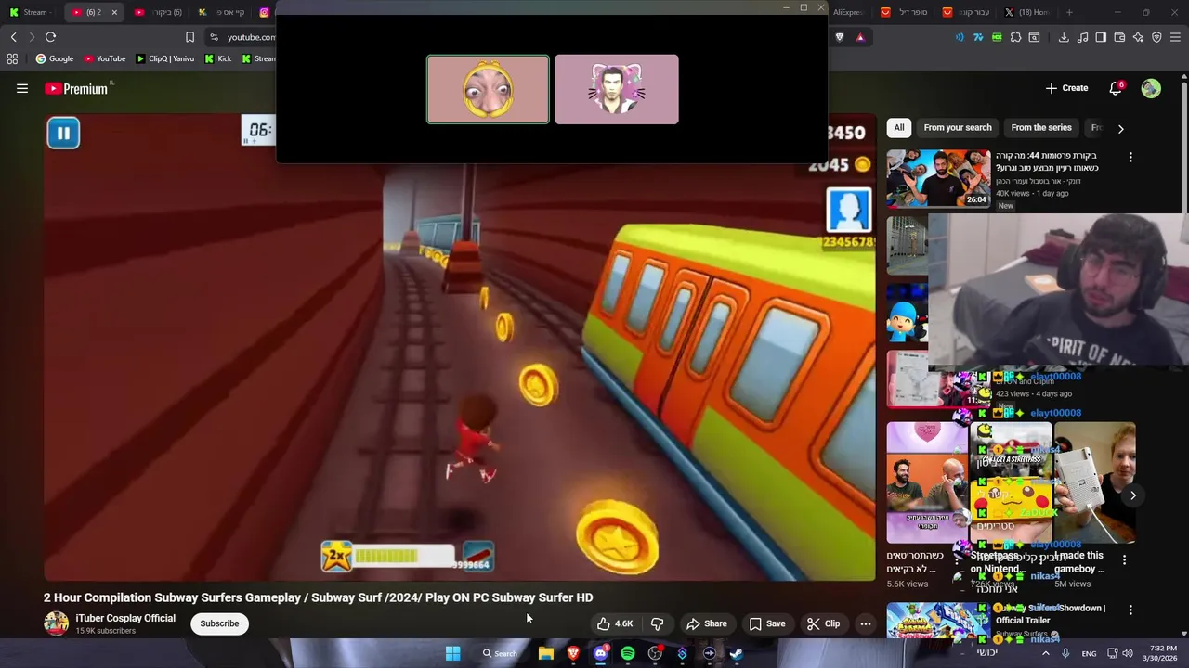This screenshot has height=668, width=1189.
Task: Save the video to a playlist
Action: point(767,623)
